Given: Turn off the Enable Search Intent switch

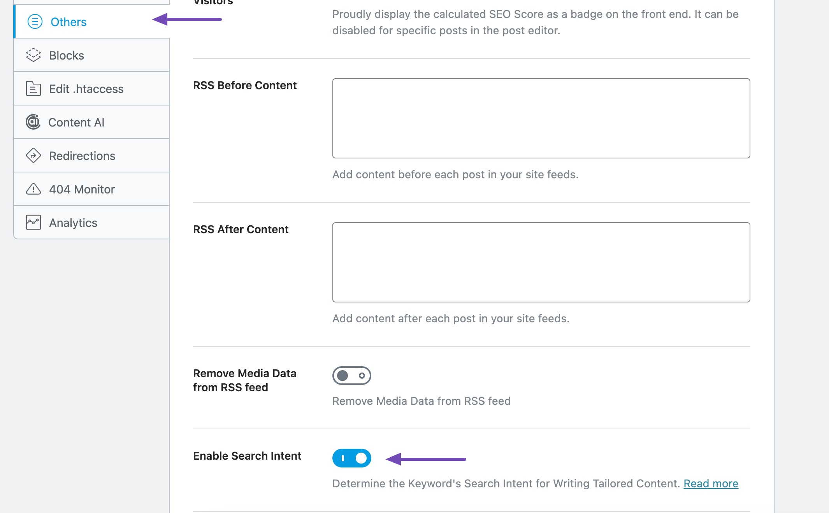Looking at the screenshot, I should [x=351, y=458].
